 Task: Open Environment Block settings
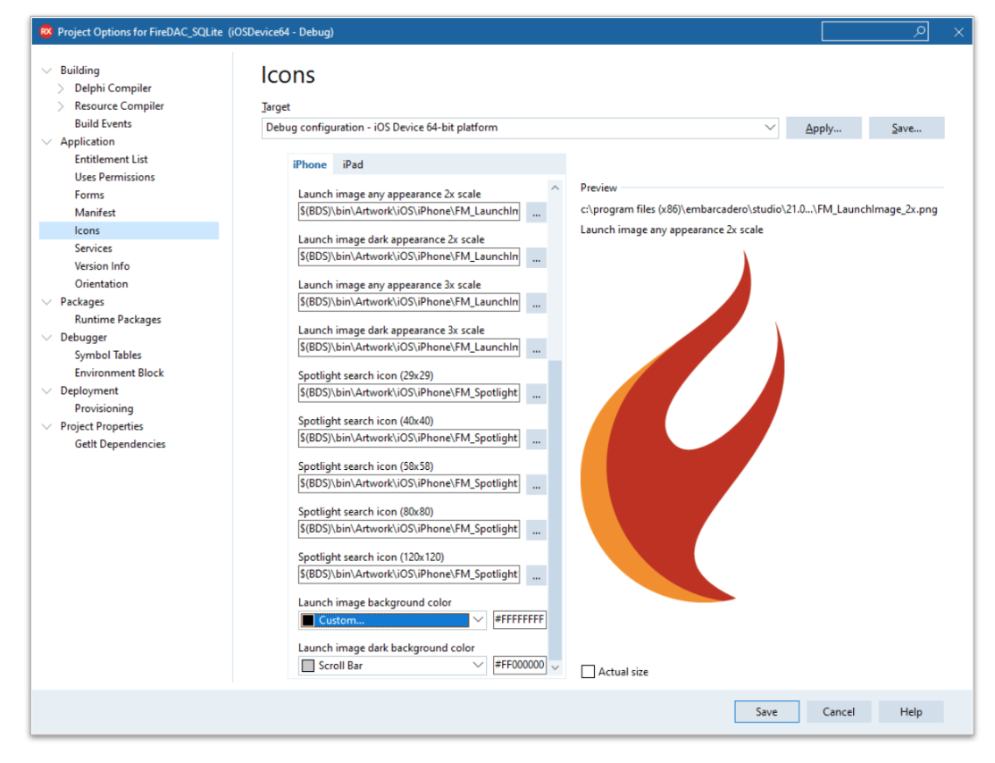click(120, 373)
